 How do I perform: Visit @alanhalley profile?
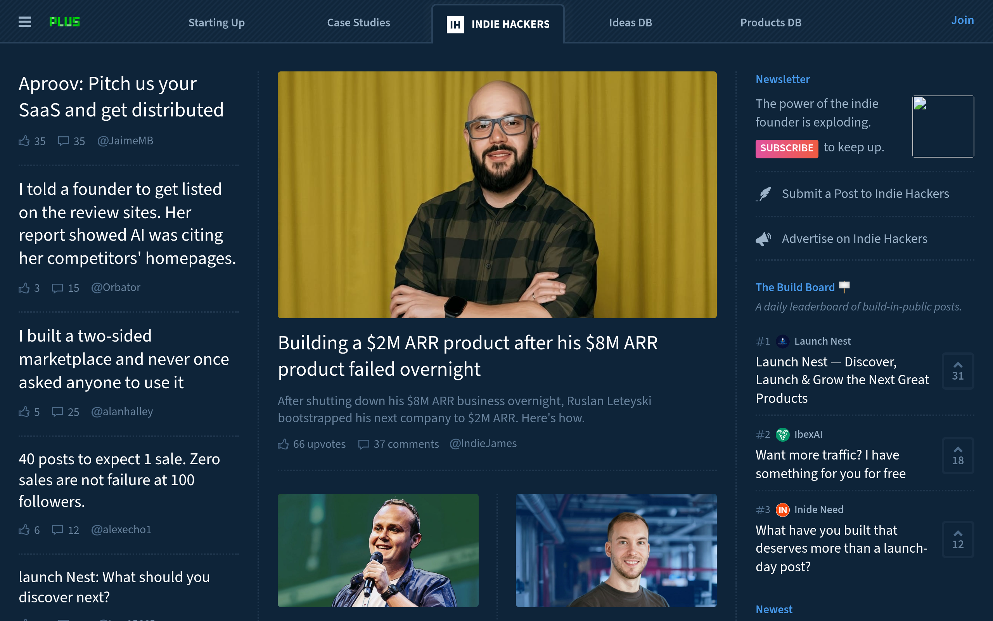coord(122,411)
